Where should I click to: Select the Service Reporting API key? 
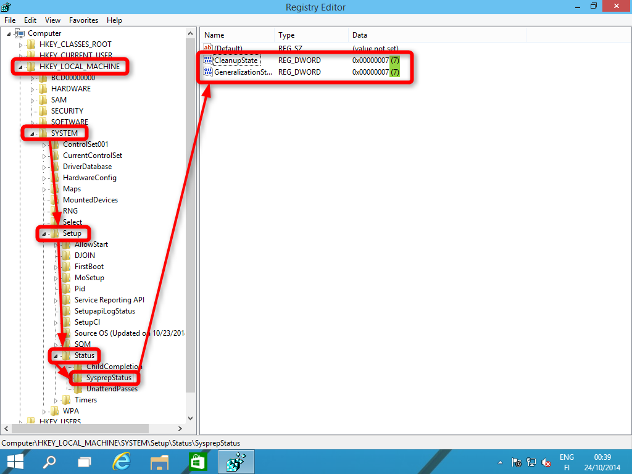(109, 300)
